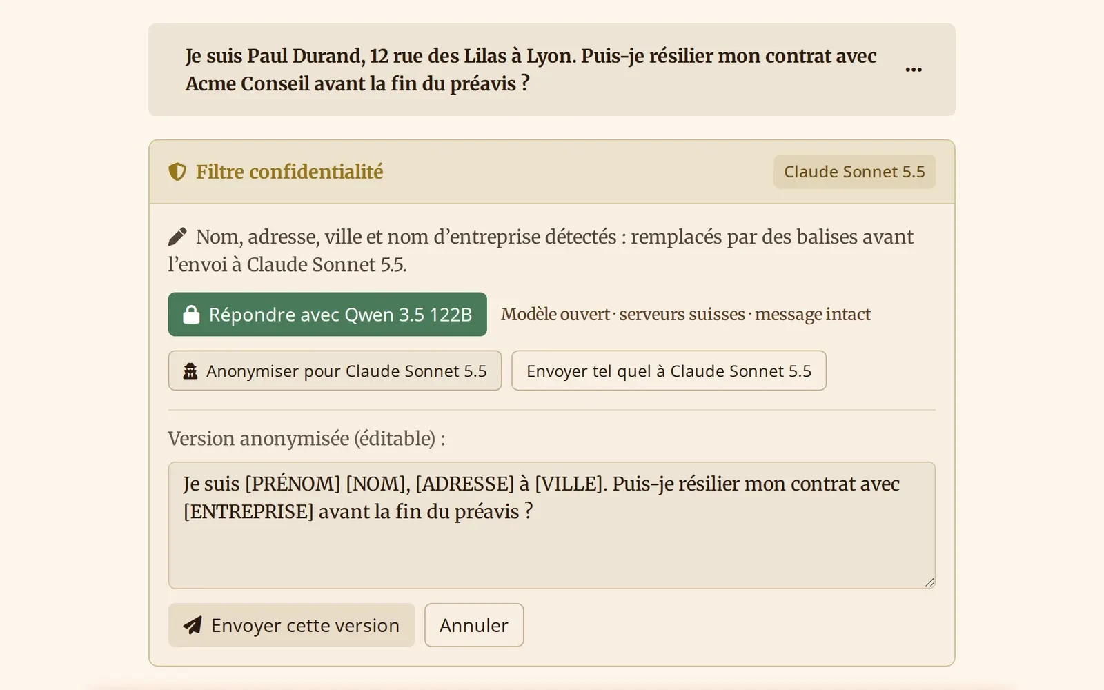This screenshot has height=690, width=1104.
Task: Open the three-dot message options menu
Action: [x=914, y=70]
